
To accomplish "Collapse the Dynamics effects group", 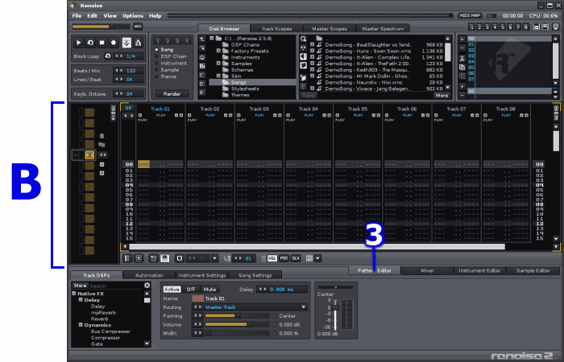I will [81, 325].
